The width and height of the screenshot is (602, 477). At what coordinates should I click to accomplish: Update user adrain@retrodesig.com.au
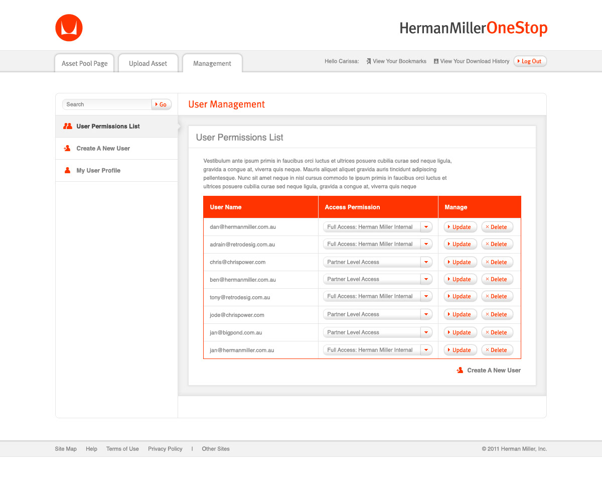click(460, 244)
